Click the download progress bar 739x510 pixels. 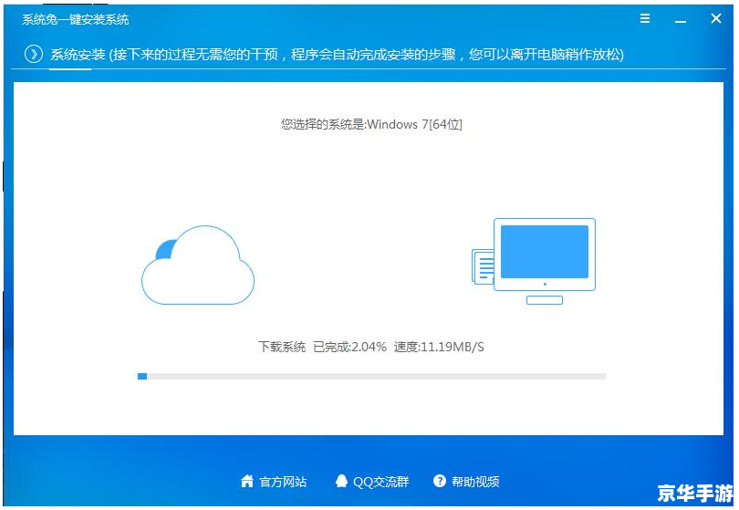(x=371, y=376)
